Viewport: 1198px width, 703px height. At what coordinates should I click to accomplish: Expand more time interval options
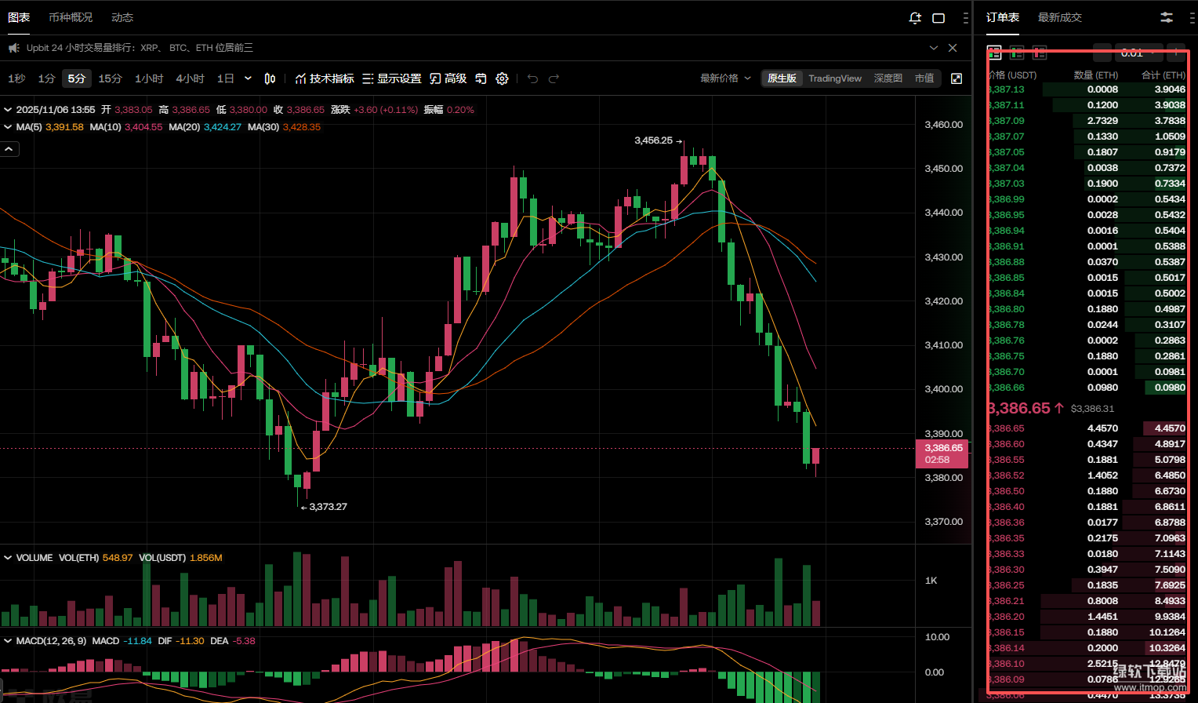[249, 78]
